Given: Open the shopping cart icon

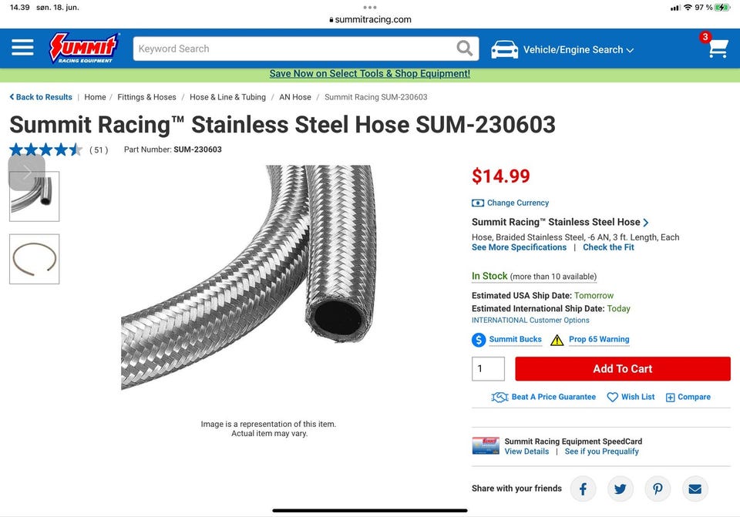Looking at the screenshot, I should pos(718,48).
